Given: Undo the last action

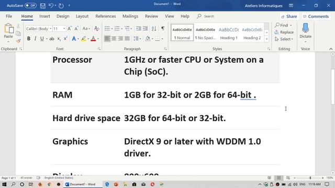Looking at the screenshot, I should [51, 6].
